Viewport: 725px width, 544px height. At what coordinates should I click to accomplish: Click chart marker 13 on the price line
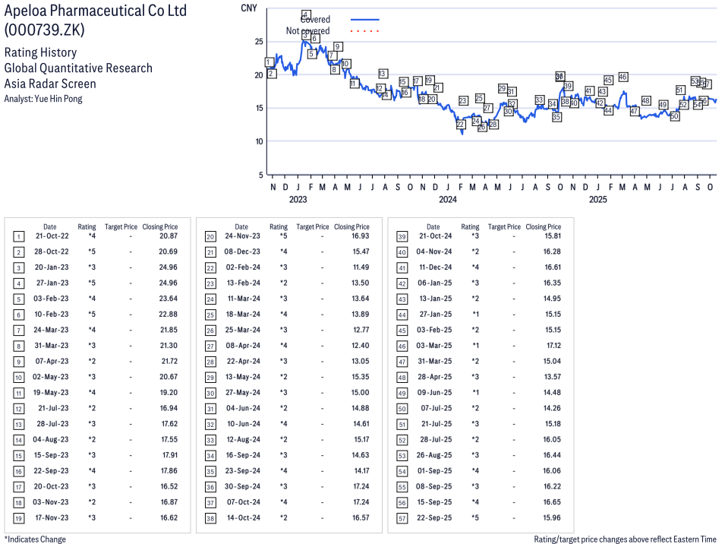pyautogui.click(x=383, y=74)
